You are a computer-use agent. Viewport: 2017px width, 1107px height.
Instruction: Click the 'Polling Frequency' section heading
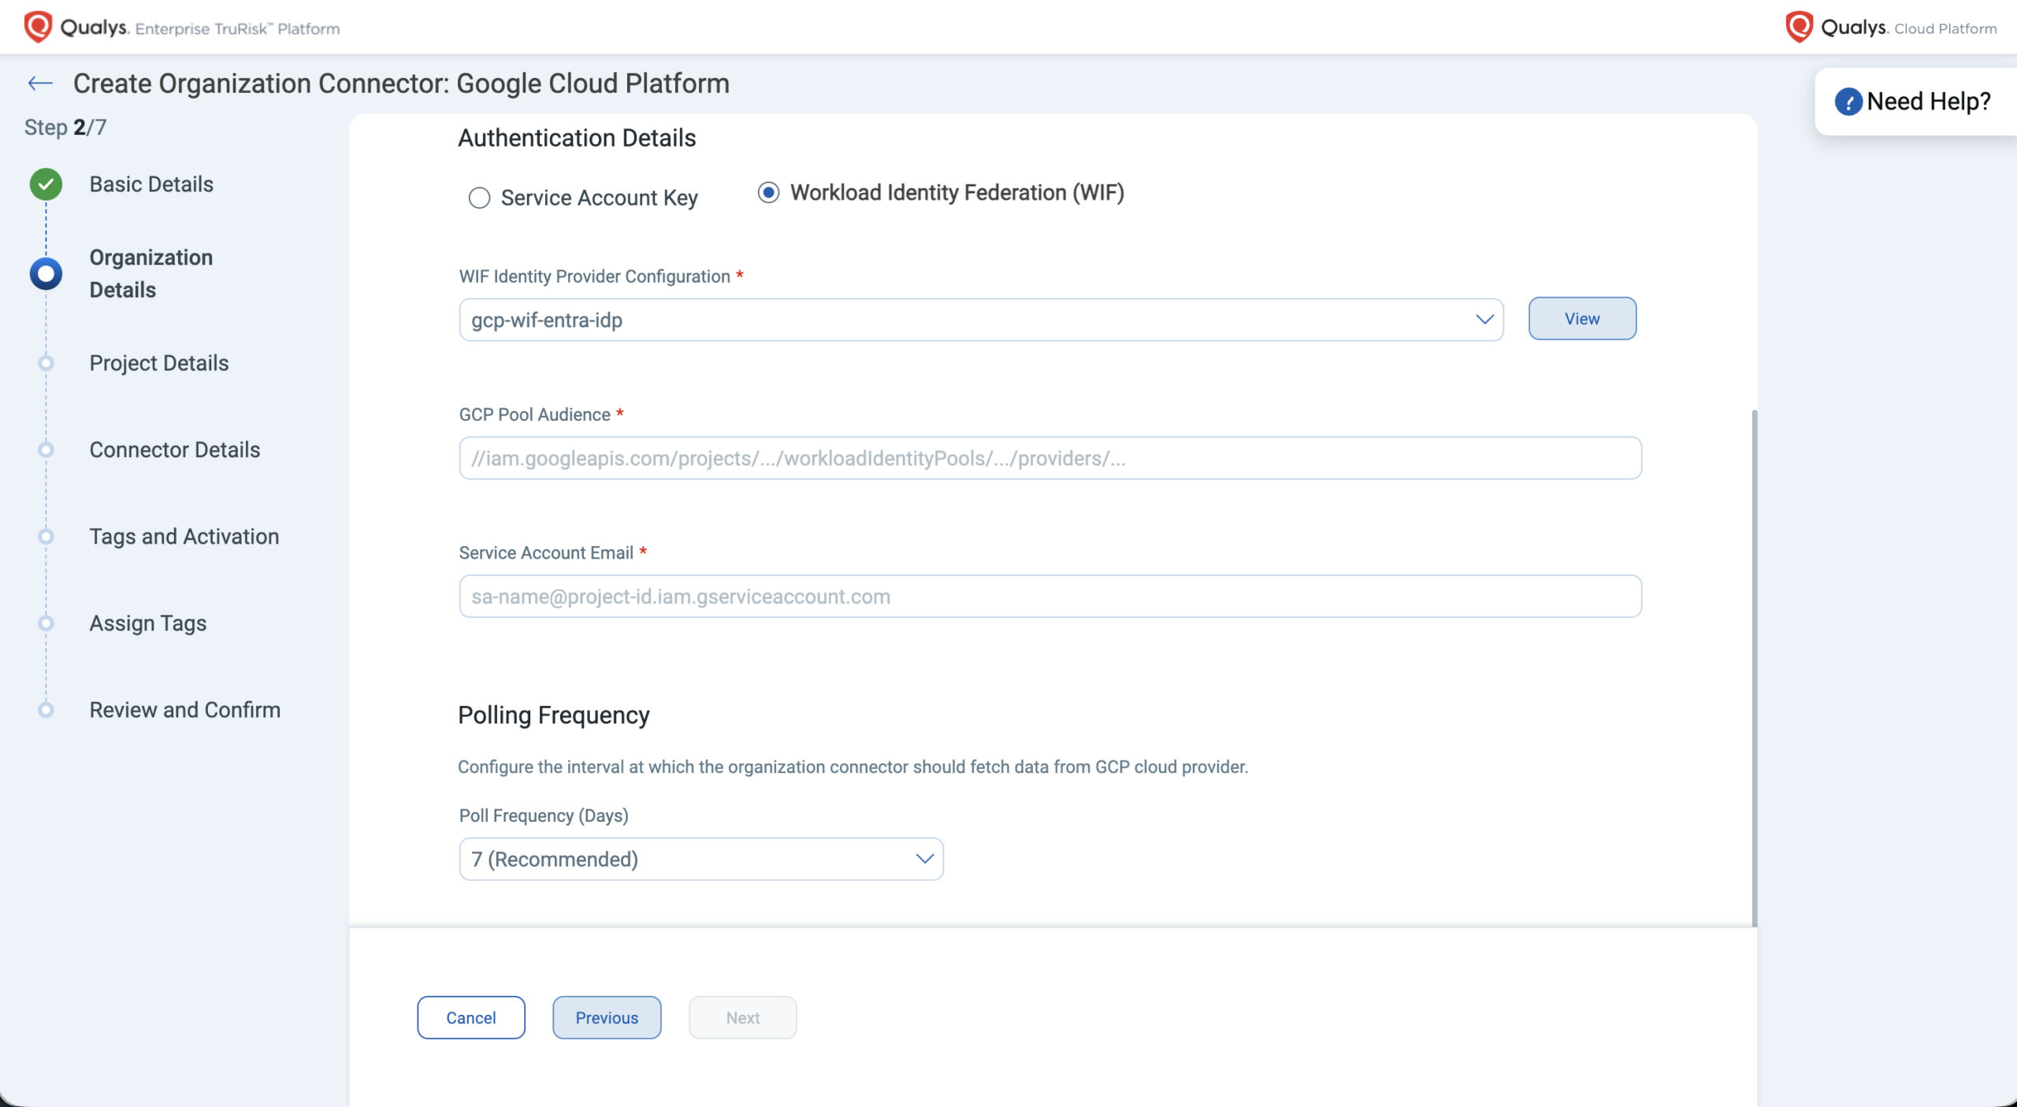554,715
